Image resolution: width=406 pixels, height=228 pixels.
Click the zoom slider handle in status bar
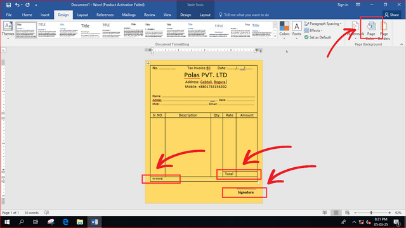pos(371,213)
